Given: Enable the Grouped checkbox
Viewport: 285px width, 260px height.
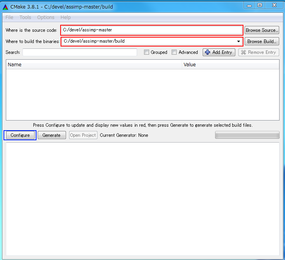Looking at the screenshot, I should click(x=146, y=52).
